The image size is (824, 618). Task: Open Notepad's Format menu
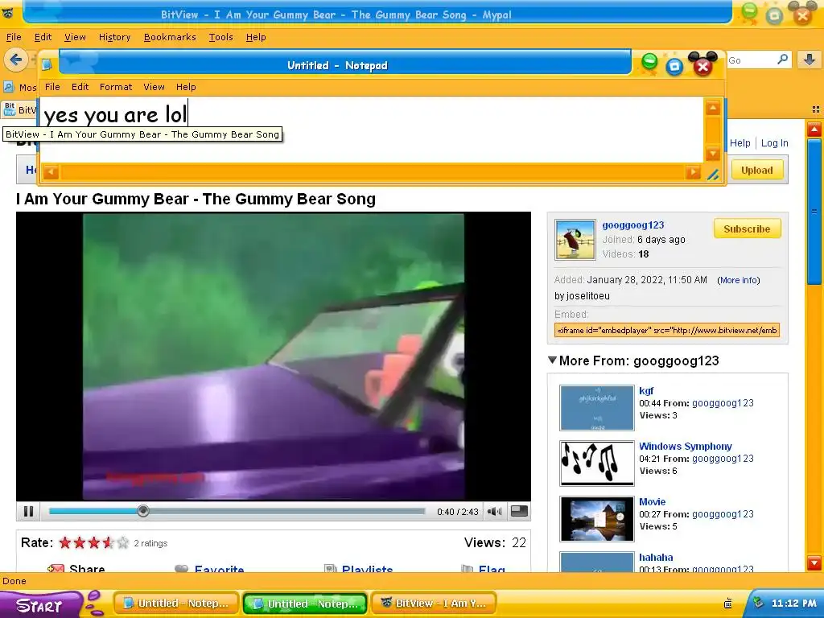coord(116,87)
